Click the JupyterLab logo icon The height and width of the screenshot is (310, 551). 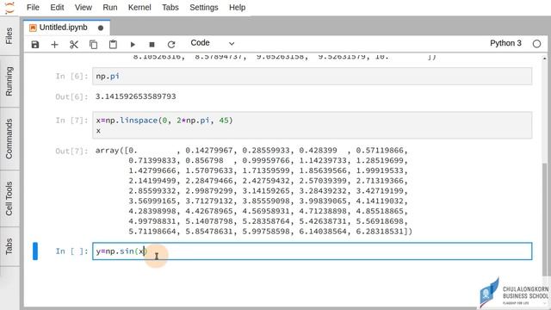pos(9,8)
